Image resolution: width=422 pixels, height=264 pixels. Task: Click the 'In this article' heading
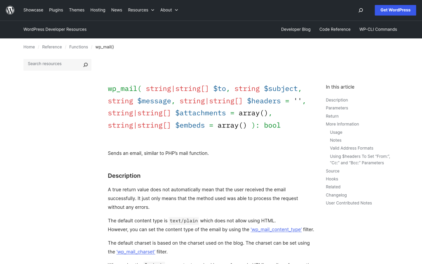click(340, 87)
